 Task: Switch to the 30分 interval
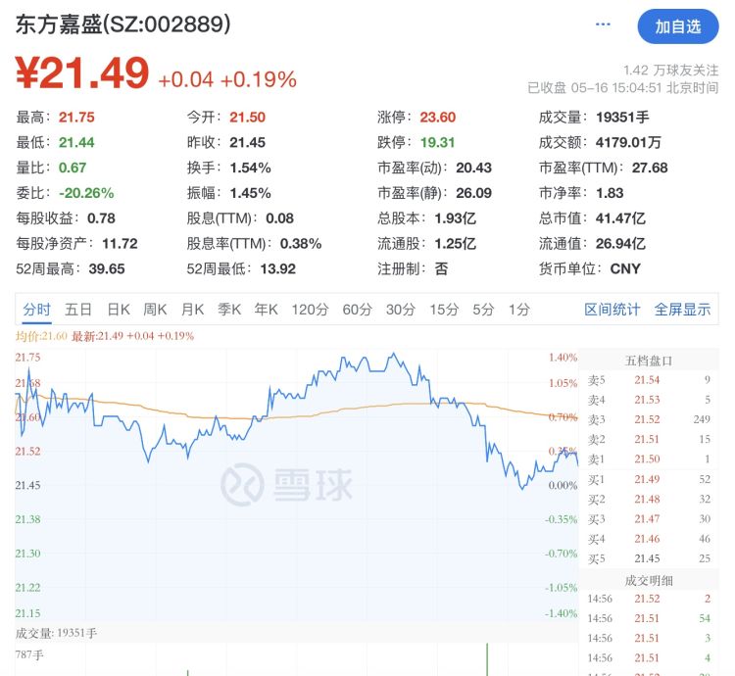pos(401,310)
